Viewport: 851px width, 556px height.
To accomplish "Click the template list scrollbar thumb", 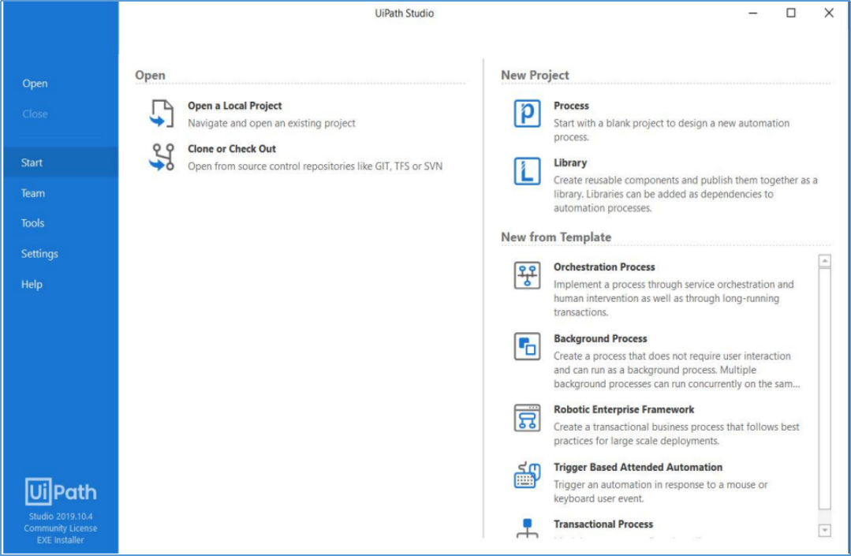I will (824, 388).
